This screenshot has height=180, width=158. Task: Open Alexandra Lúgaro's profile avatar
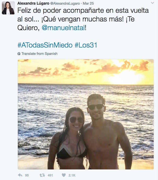[x=8, y=8]
